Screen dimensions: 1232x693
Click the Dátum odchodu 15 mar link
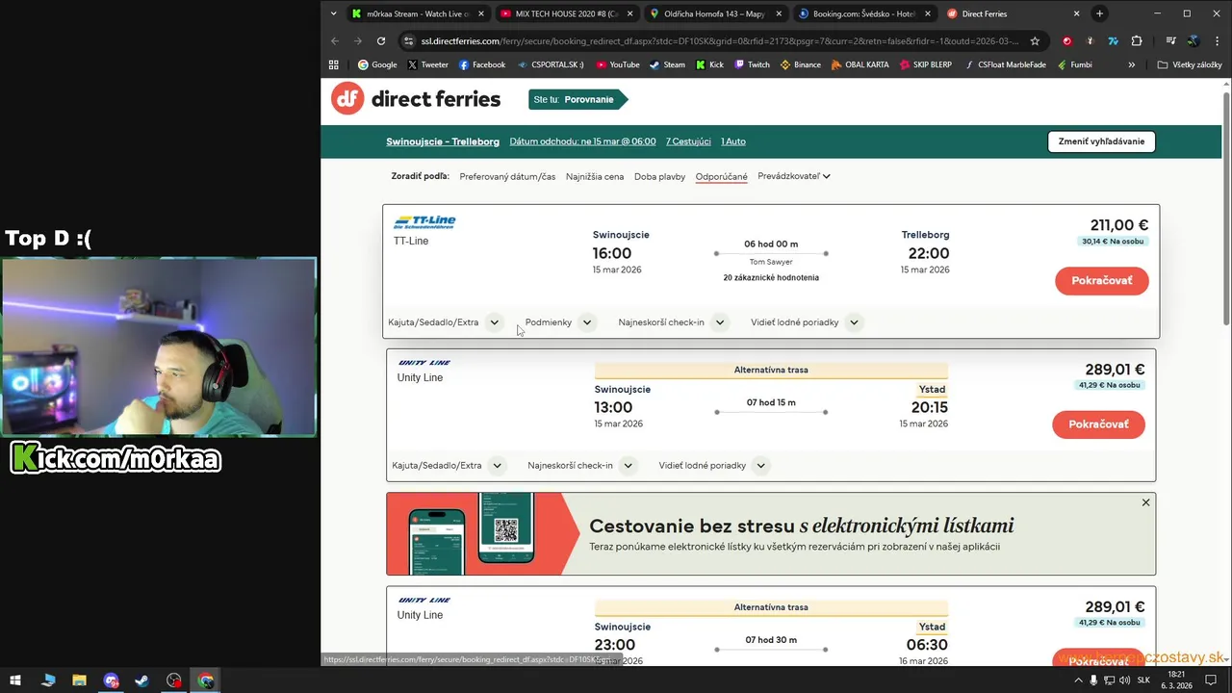click(x=582, y=141)
